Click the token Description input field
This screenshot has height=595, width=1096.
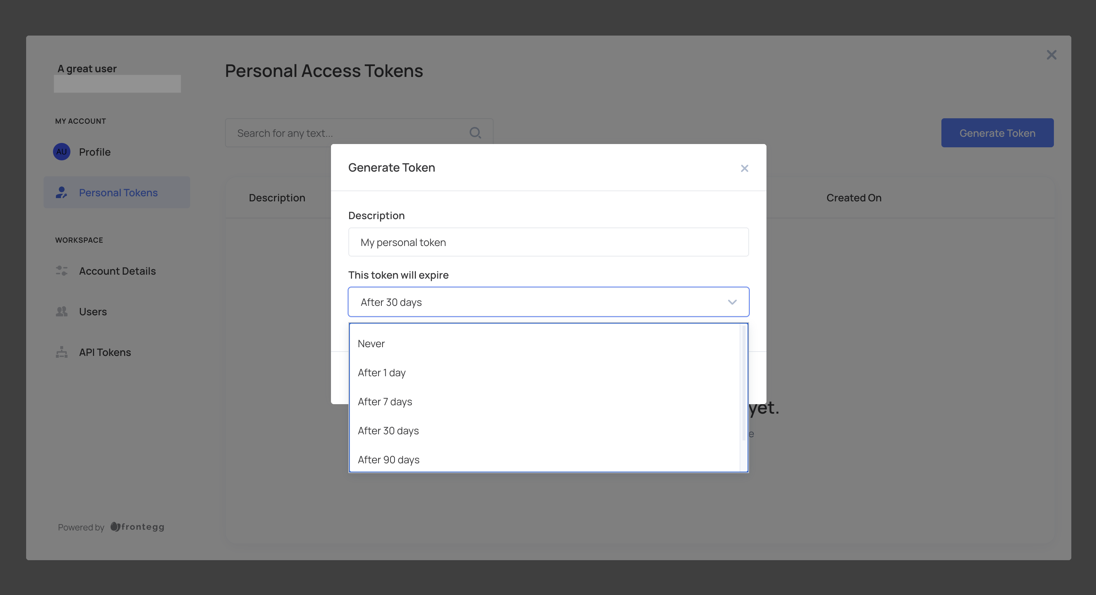click(x=548, y=242)
